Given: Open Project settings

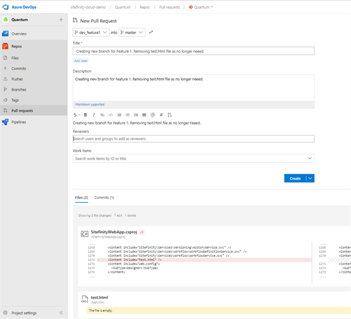Looking at the screenshot, I should [x=24, y=313].
